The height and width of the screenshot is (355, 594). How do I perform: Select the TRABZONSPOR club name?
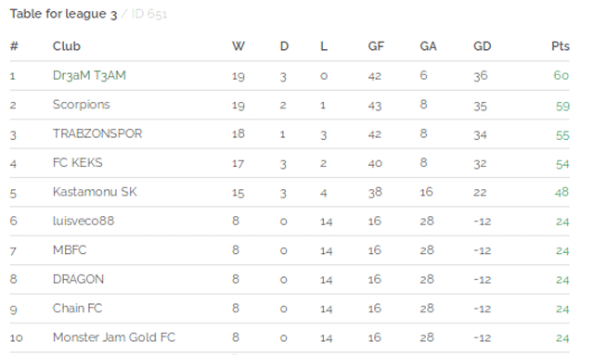pyautogui.click(x=97, y=133)
